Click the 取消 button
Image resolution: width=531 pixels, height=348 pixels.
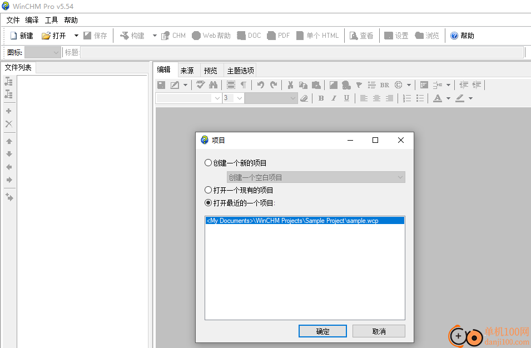click(379, 331)
